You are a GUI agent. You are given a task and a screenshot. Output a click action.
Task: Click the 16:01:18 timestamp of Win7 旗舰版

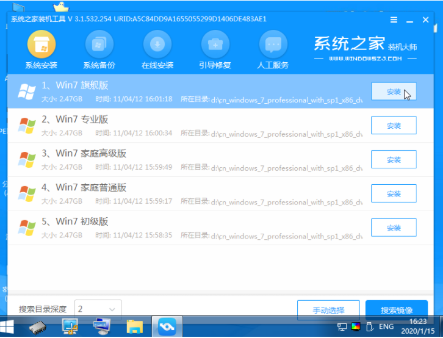[134, 99]
